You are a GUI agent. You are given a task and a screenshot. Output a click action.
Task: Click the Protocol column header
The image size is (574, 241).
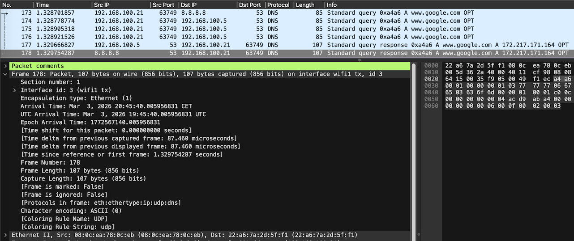pos(278,5)
